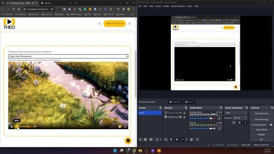
Task: Remove the scene transition trash icon
Action: click(x=239, y=123)
